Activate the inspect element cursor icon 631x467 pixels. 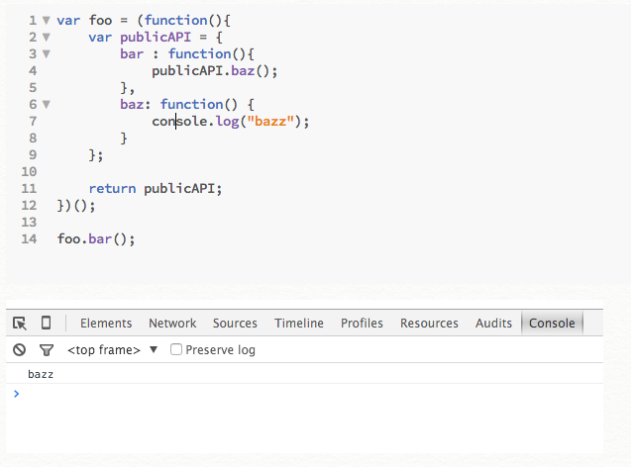[20, 324]
